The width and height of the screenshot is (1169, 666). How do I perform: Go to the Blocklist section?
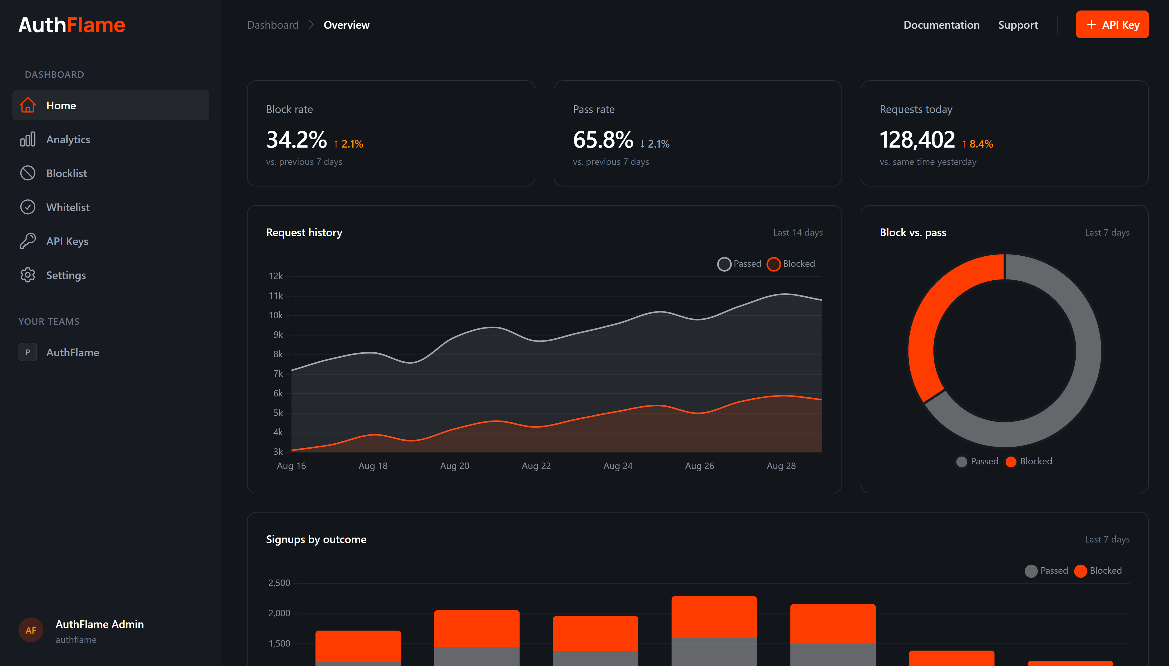(x=111, y=173)
